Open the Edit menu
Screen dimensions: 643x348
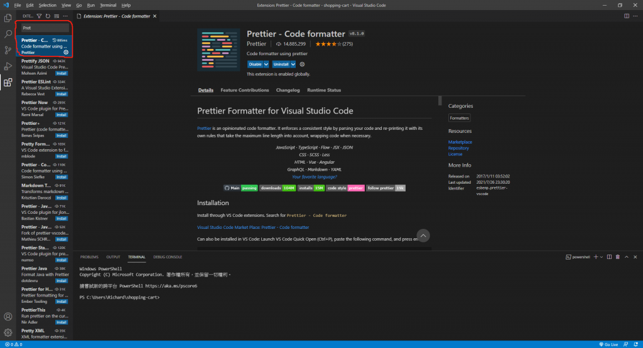tap(30, 5)
